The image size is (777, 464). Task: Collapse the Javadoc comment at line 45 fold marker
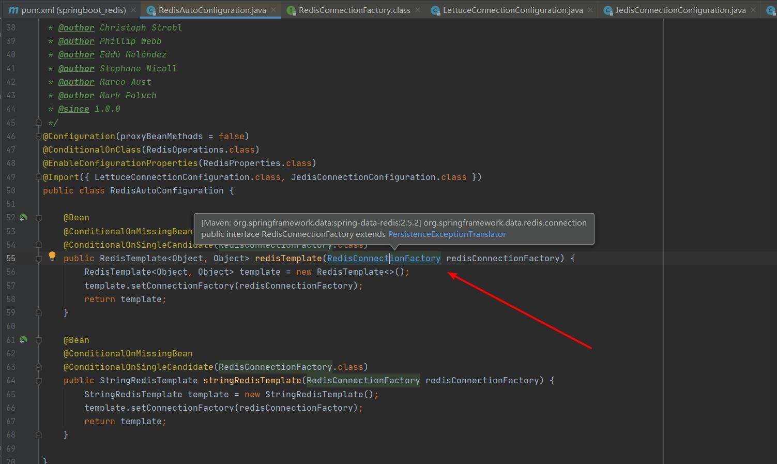click(38, 123)
